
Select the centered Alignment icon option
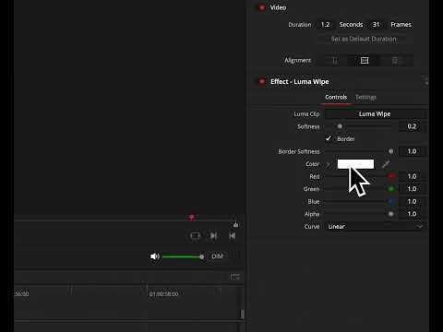point(365,60)
